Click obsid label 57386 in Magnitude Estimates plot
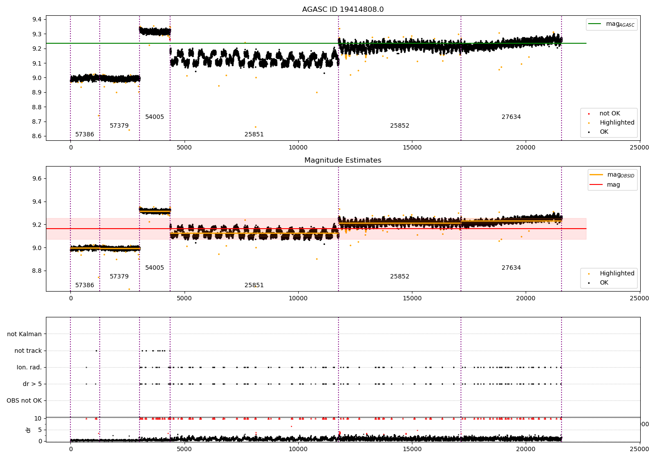 [x=84, y=285]
